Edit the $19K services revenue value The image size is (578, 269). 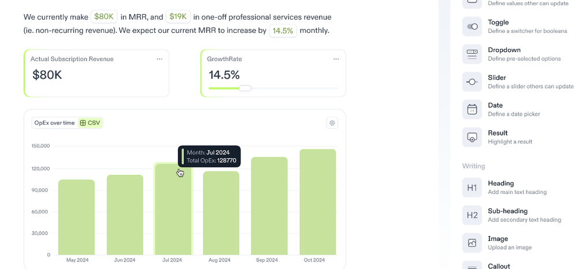tap(178, 17)
